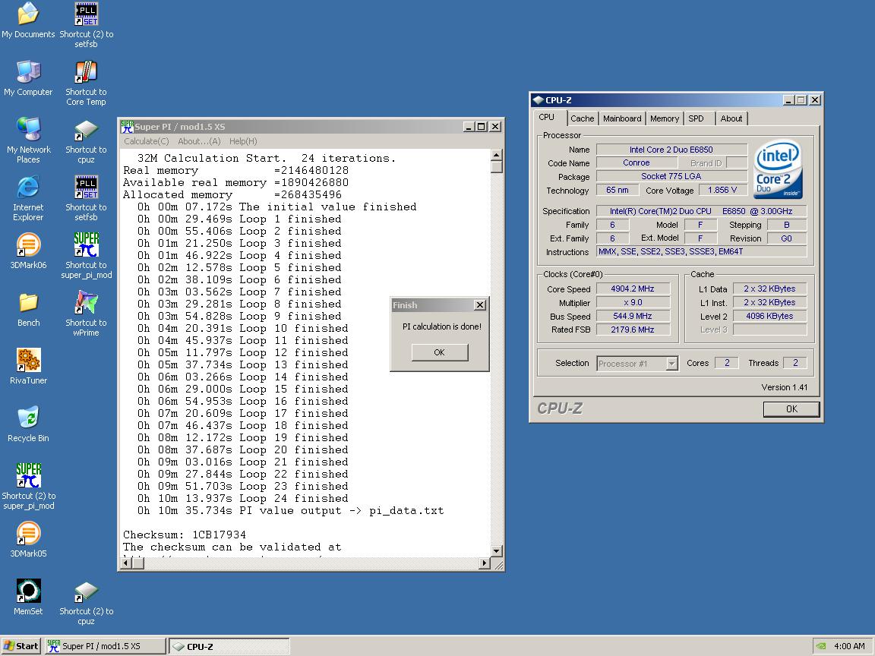Click the Multiplier x 9.0 field
This screenshot has height=656, width=875.
click(633, 302)
